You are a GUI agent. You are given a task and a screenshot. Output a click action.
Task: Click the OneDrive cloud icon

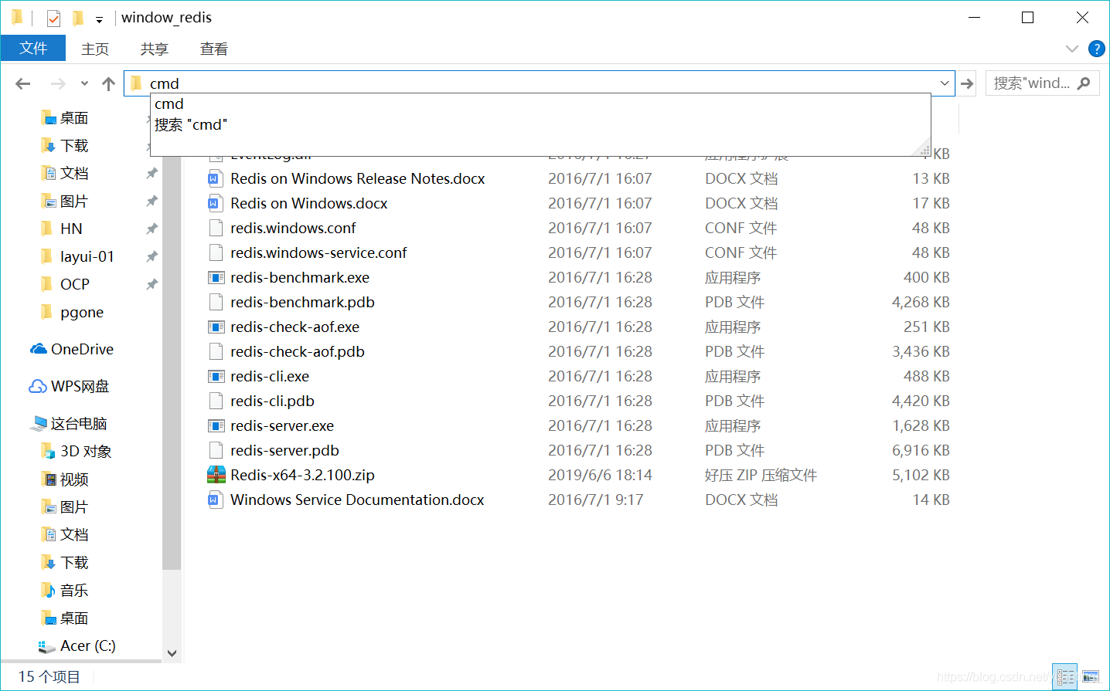(x=39, y=349)
